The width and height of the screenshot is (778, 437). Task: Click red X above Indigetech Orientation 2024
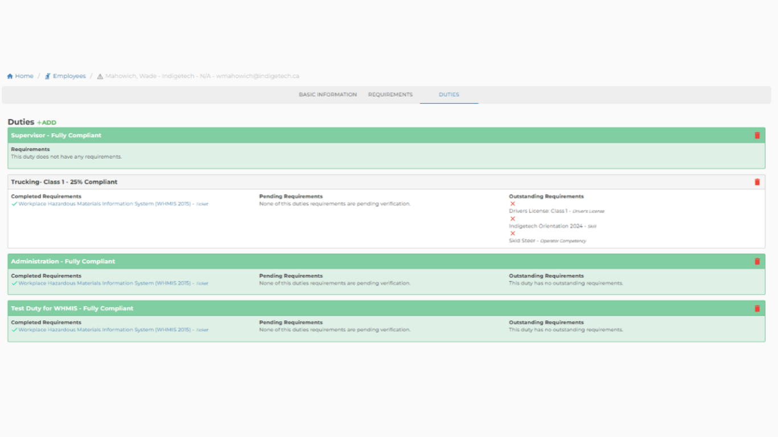click(x=513, y=218)
